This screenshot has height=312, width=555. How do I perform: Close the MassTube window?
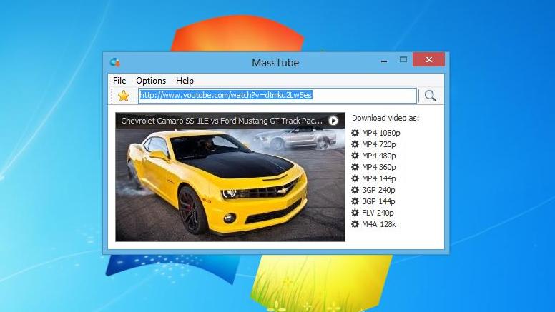point(428,60)
